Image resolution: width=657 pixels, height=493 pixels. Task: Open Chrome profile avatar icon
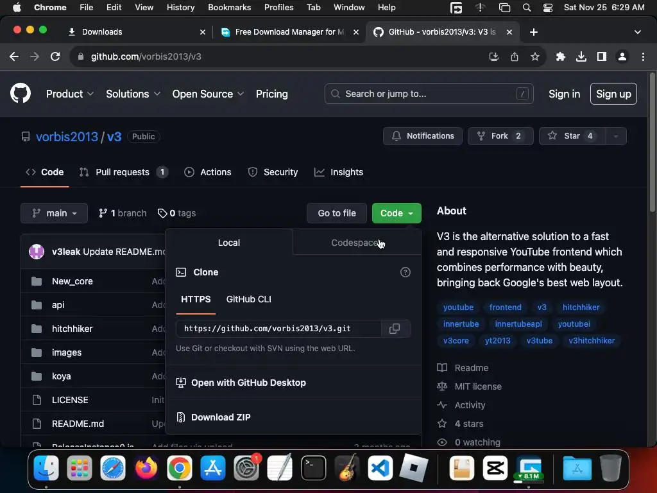pos(622,56)
